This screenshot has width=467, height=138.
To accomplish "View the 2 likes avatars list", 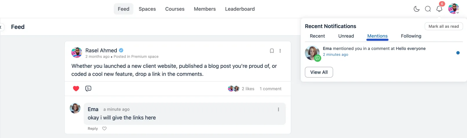I will tap(233, 89).
